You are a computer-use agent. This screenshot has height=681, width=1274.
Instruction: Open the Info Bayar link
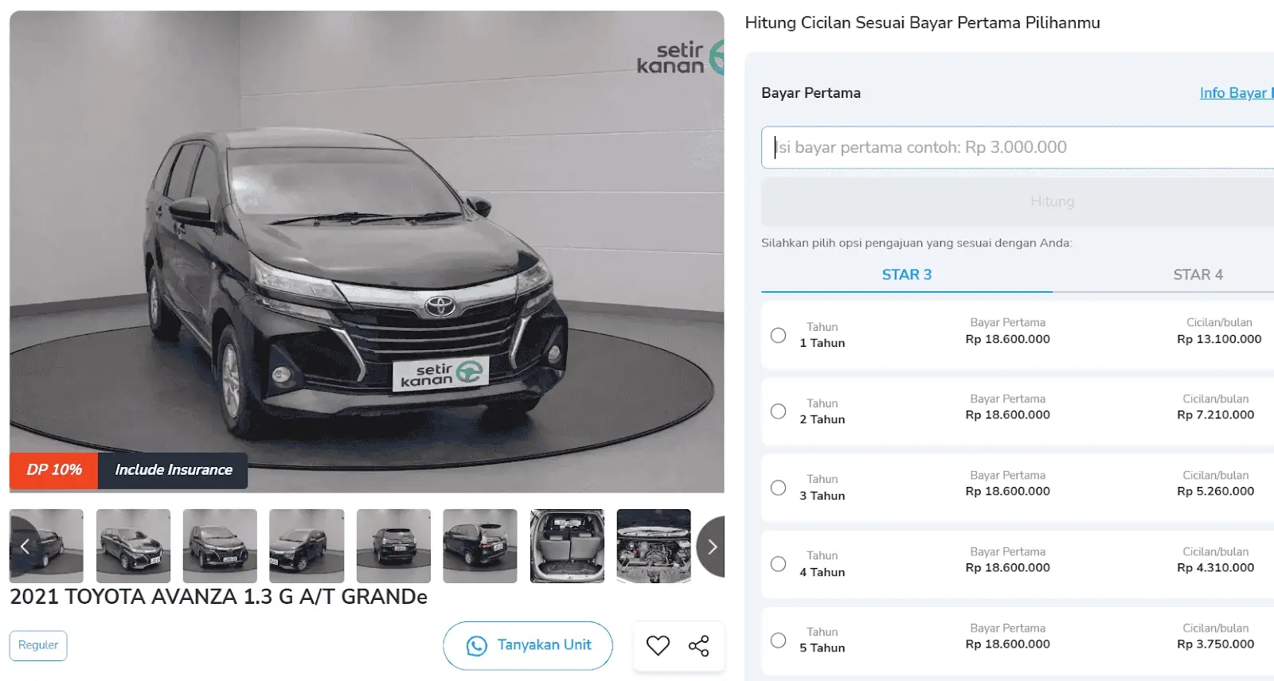point(1235,93)
